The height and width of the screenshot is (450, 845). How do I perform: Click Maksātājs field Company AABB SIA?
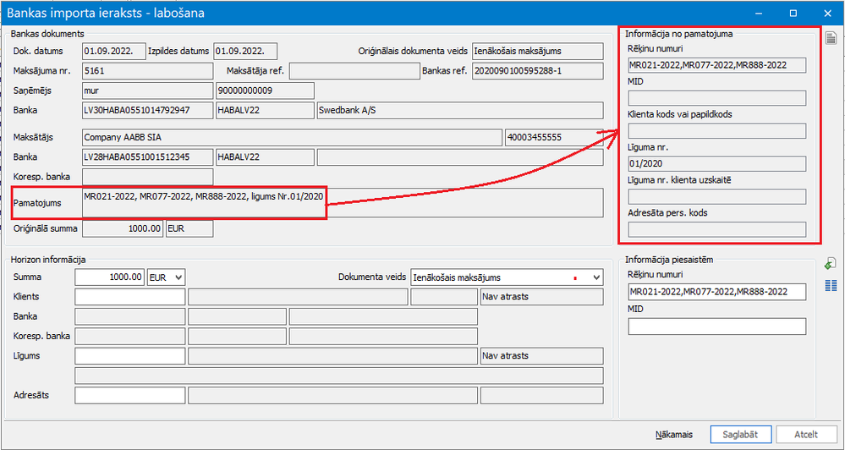(x=292, y=137)
